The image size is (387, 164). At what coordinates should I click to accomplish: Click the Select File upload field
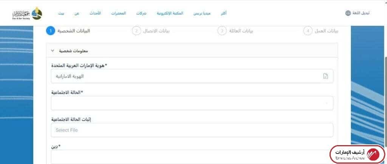pyautogui.click(x=192, y=130)
